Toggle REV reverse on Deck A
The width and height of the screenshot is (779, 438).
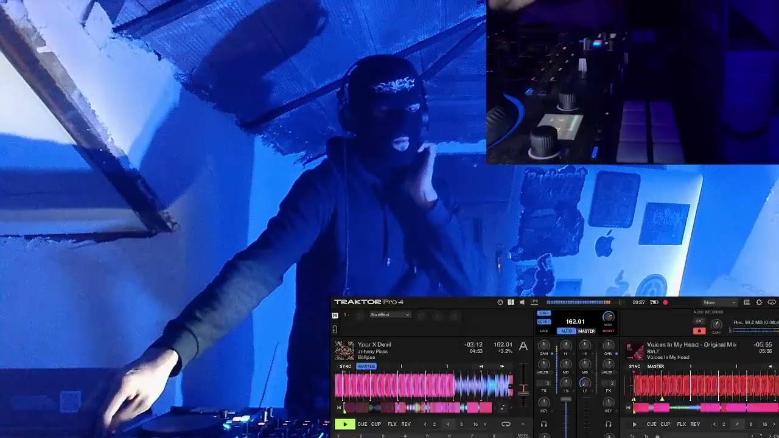tap(406, 424)
